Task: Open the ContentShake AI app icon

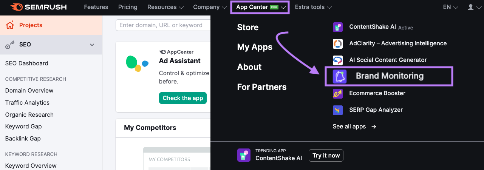Action: click(337, 27)
